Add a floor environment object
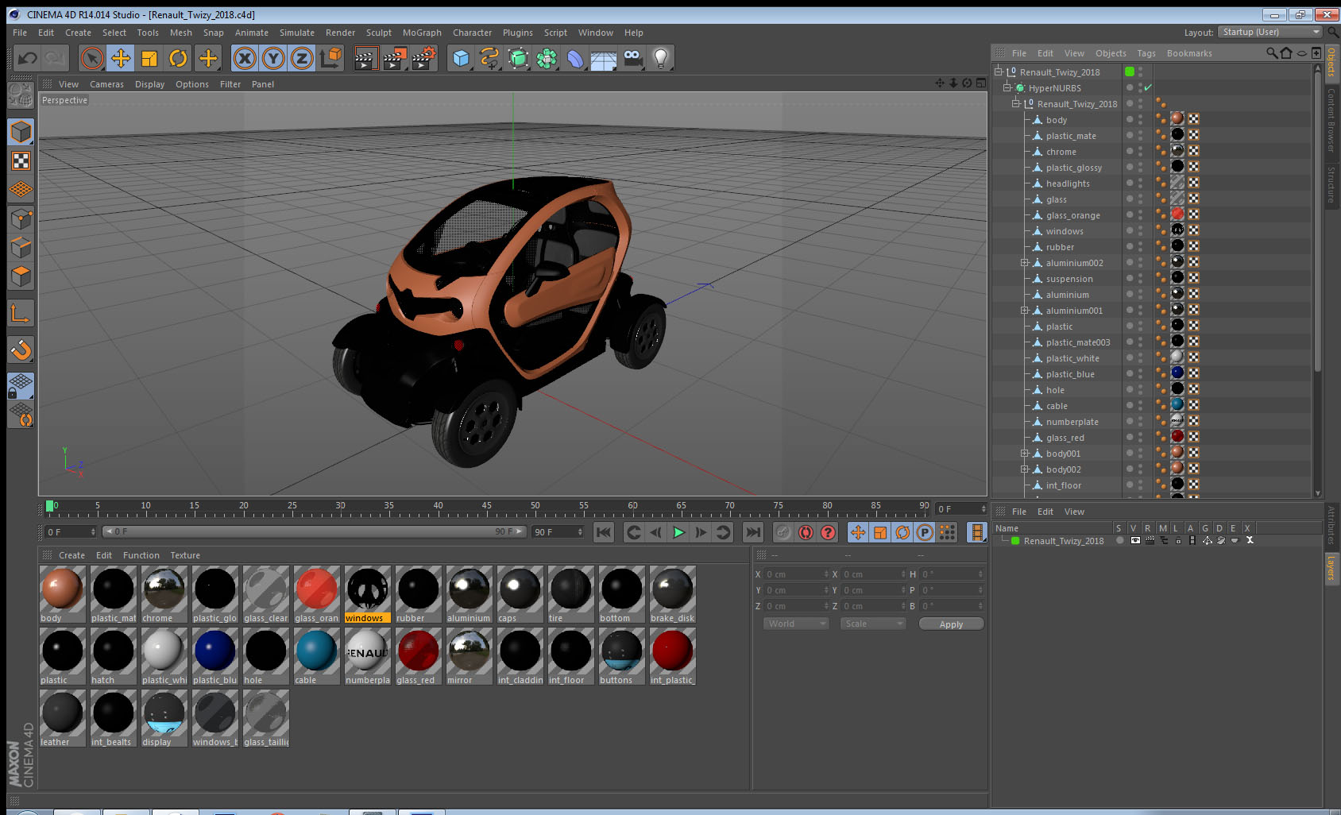The image size is (1341, 815). [604, 58]
